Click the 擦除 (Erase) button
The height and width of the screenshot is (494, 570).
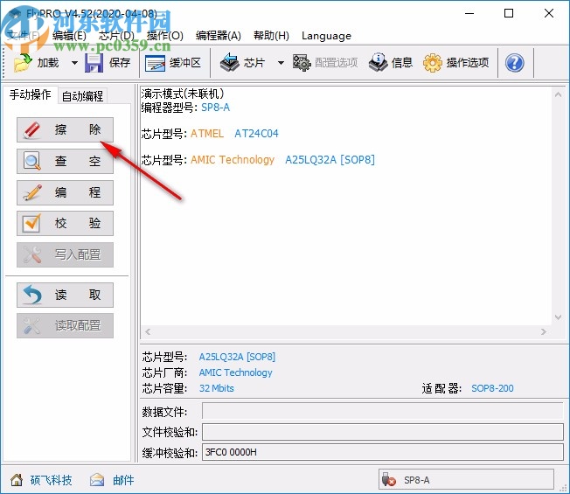(65, 129)
